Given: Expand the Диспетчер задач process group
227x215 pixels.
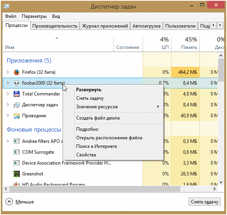Looking at the screenshot, I should tap(8, 105).
